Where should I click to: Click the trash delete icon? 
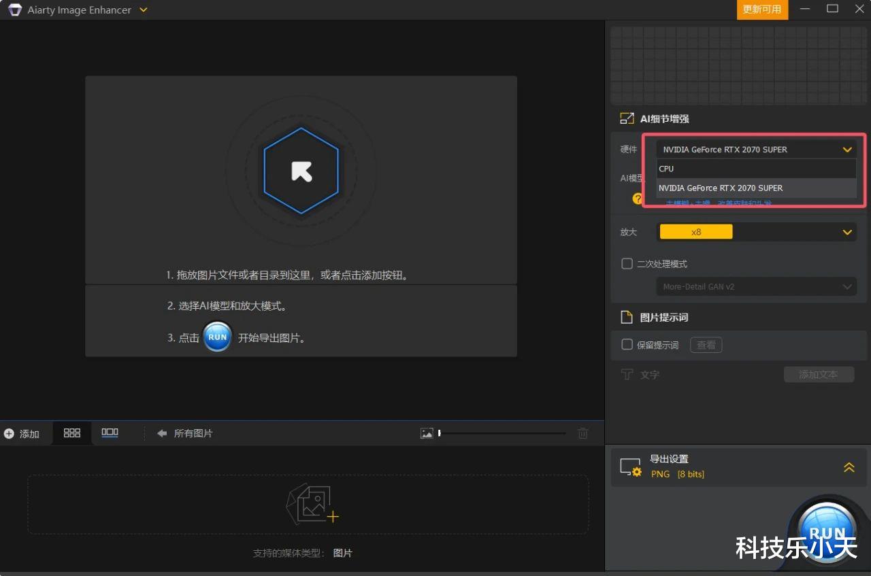point(582,433)
